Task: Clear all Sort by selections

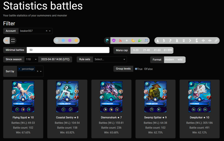Action: click(x=38, y=71)
